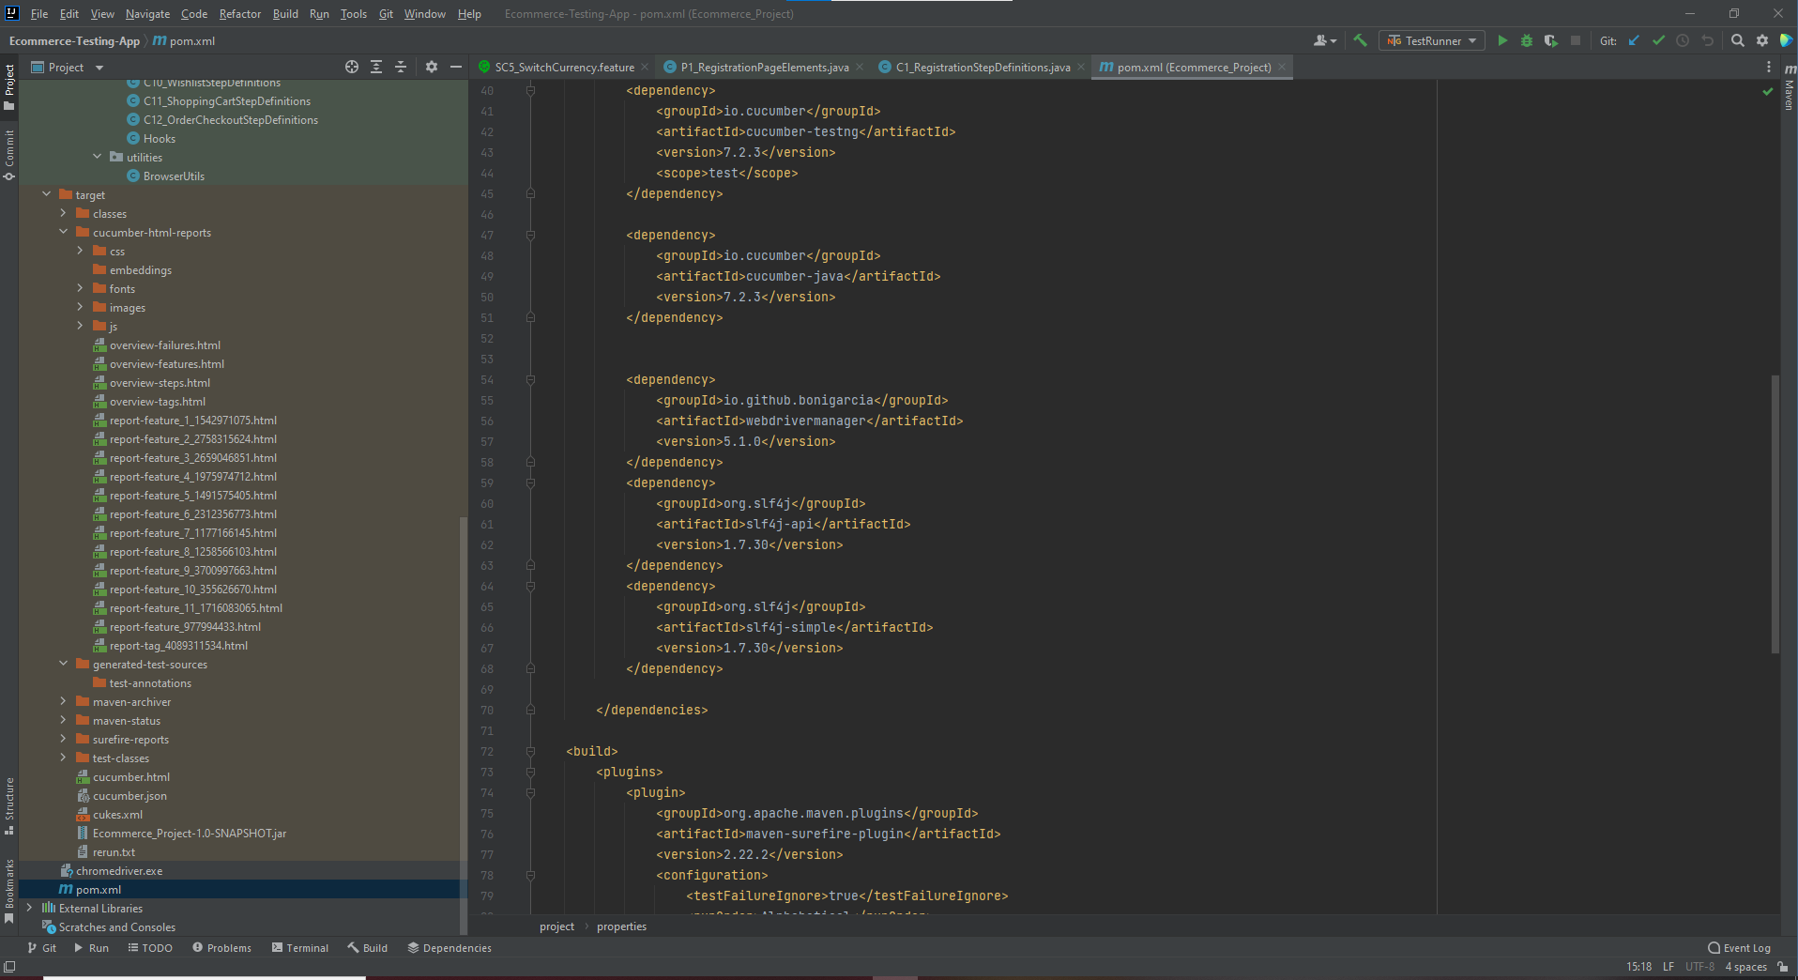Run TestRunner with the green play icon
Image resolution: width=1798 pixels, height=980 pixels.
1502,40
